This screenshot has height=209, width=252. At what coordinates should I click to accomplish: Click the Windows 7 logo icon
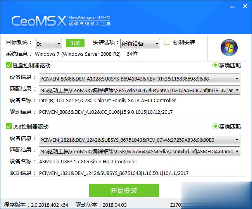[x=229, y=48]
